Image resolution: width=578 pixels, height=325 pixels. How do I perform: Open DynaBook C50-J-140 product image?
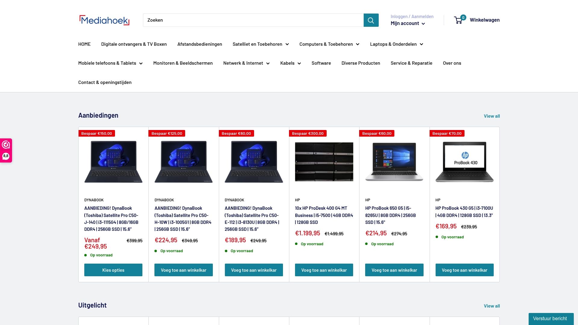pyautogui.click(x=113, y=162)
